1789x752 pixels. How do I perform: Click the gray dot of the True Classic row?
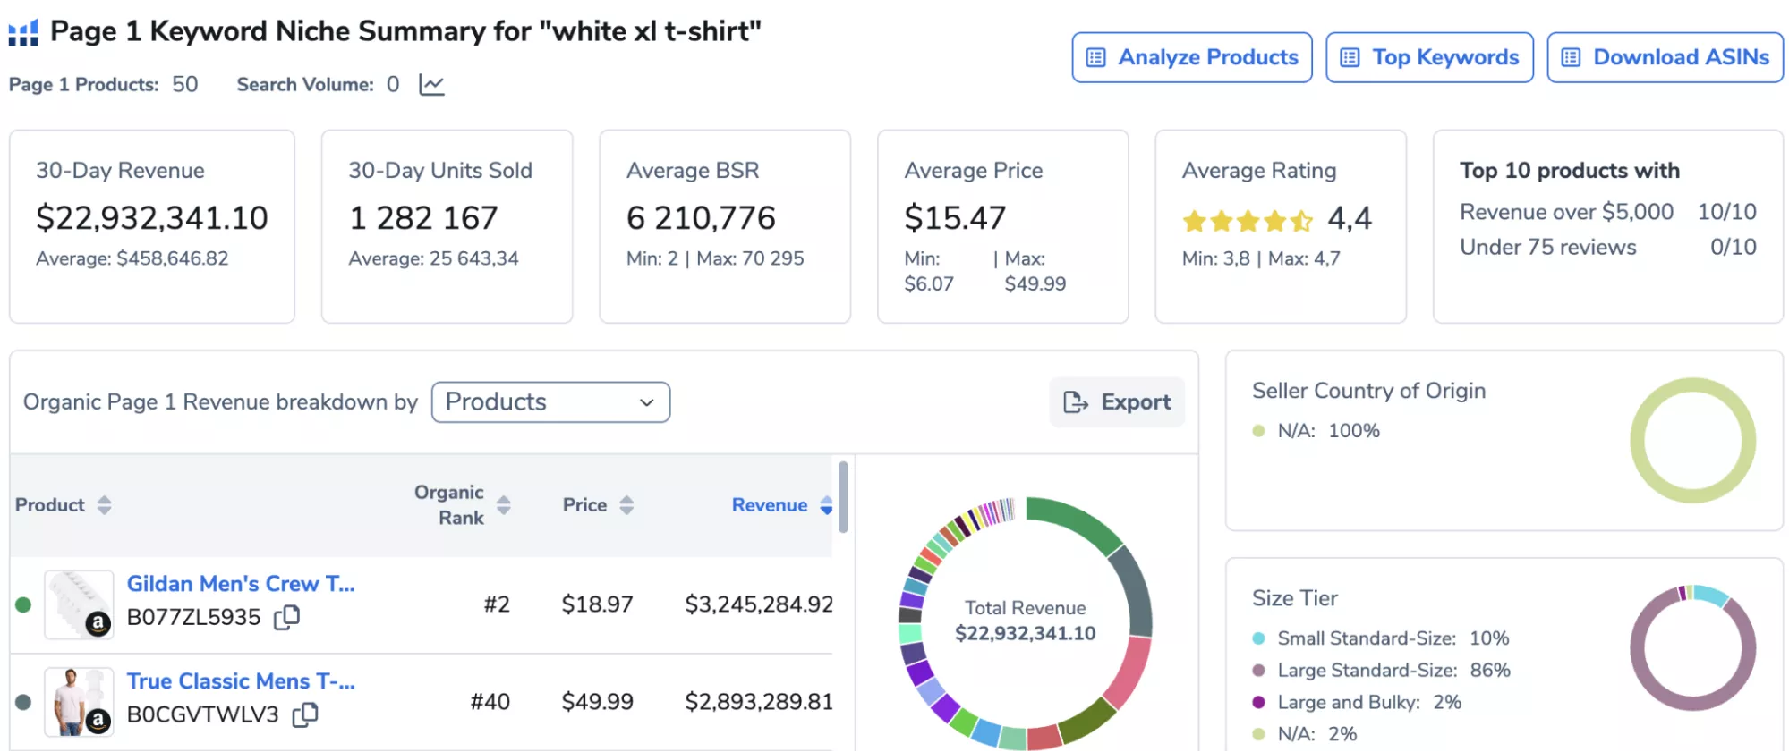pyautogui.click(x=23, y=702)
